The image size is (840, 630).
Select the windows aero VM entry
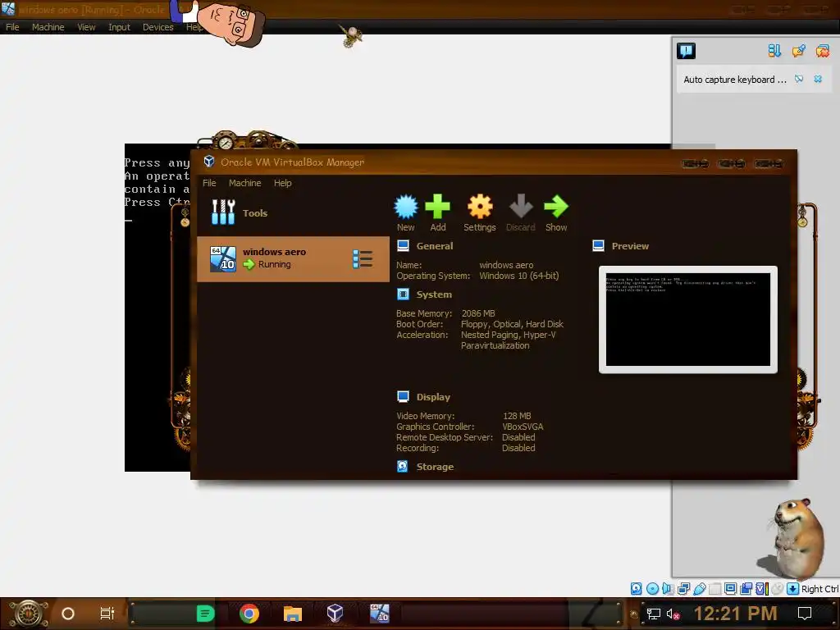(x=293, y=258)
